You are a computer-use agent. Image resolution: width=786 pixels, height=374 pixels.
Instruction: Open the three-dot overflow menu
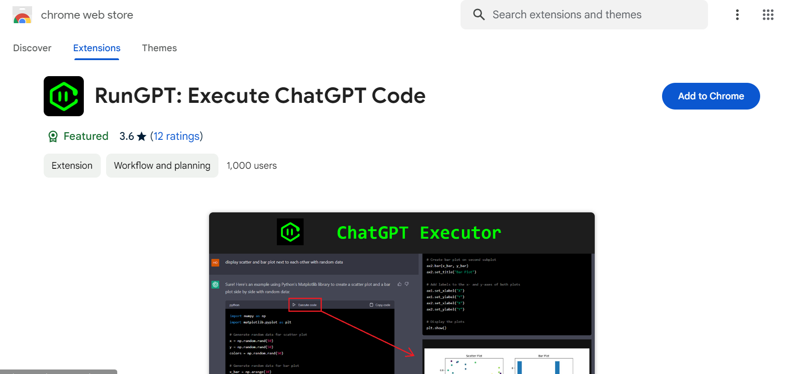pyautogui.click(x=737, y=14)
